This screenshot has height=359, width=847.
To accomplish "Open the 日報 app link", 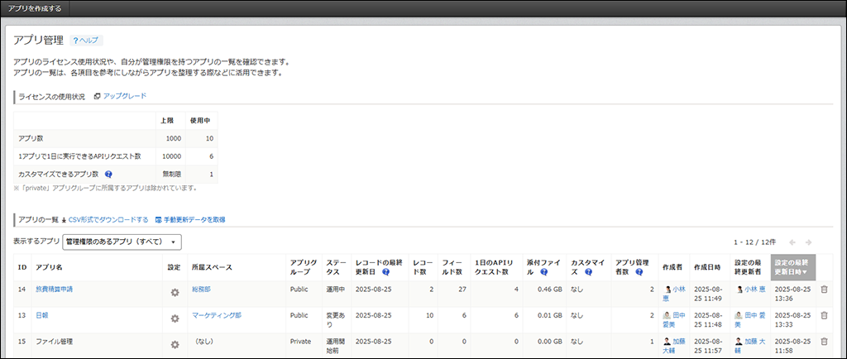I will pyautogui.click(x=42, y=315).
